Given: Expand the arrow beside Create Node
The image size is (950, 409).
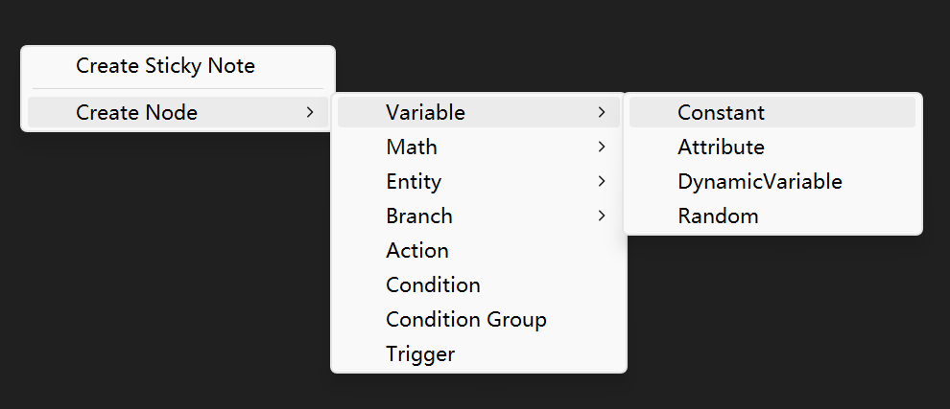Looking at the screenshot, I should coord(310,112).
